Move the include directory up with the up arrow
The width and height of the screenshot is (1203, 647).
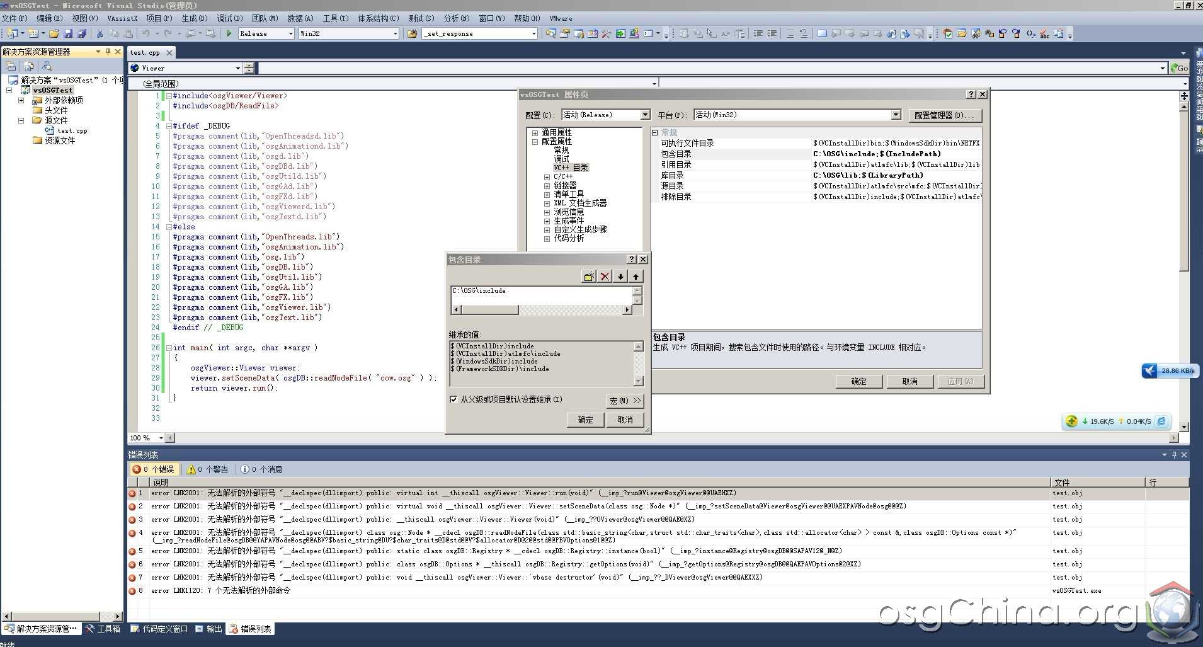[636, 277]
